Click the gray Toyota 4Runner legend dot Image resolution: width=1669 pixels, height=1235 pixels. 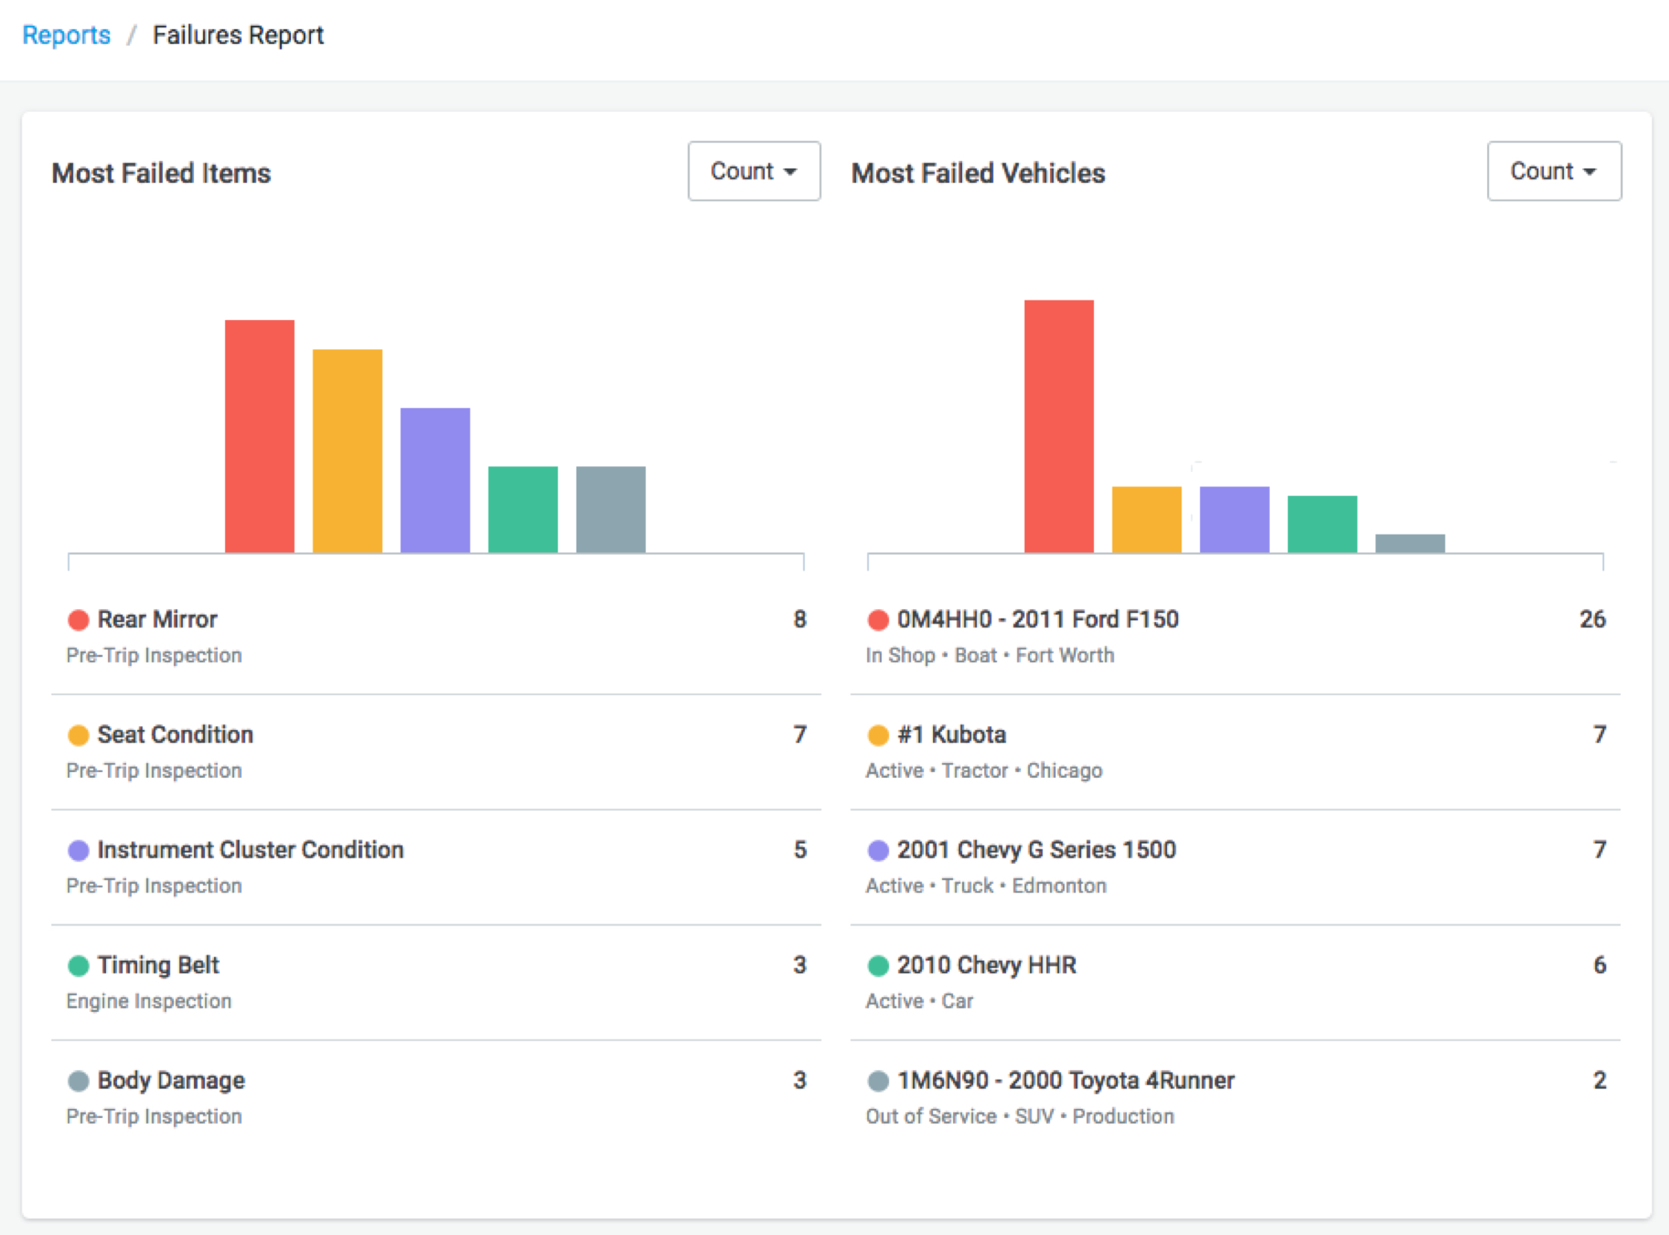878,1081
